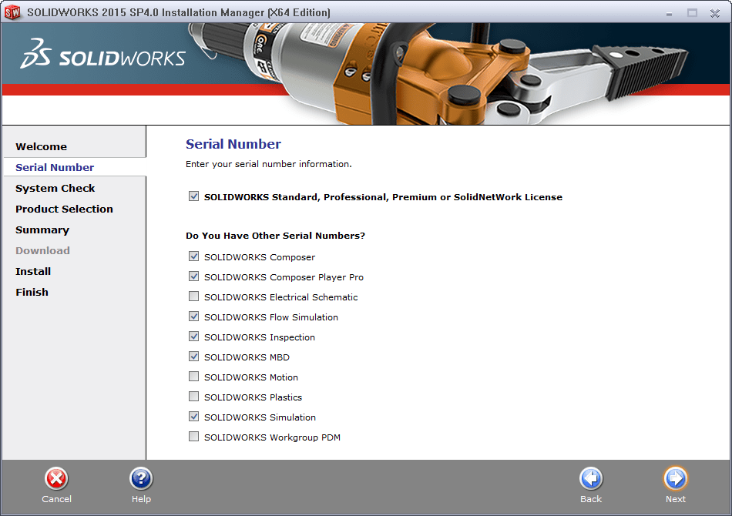Uncheck SOLIDWORKS Inspection checkbox
The width and height of the screenshot is (732, 516).
[193, 337]
